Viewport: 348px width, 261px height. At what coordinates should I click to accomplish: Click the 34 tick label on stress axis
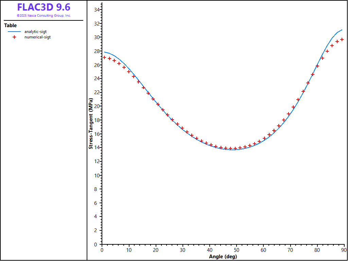coord(97,10)
